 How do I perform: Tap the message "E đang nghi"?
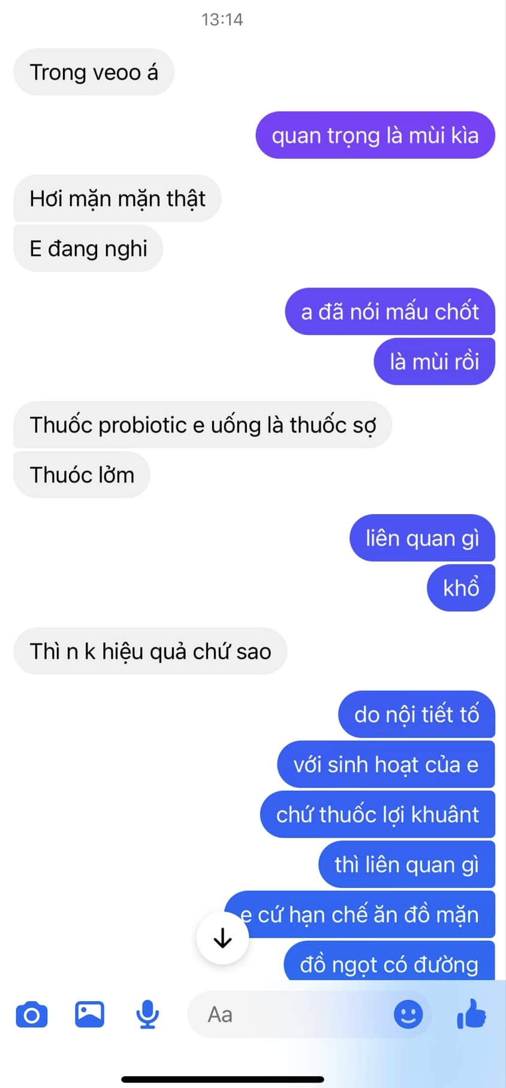(x=89, y=249)
